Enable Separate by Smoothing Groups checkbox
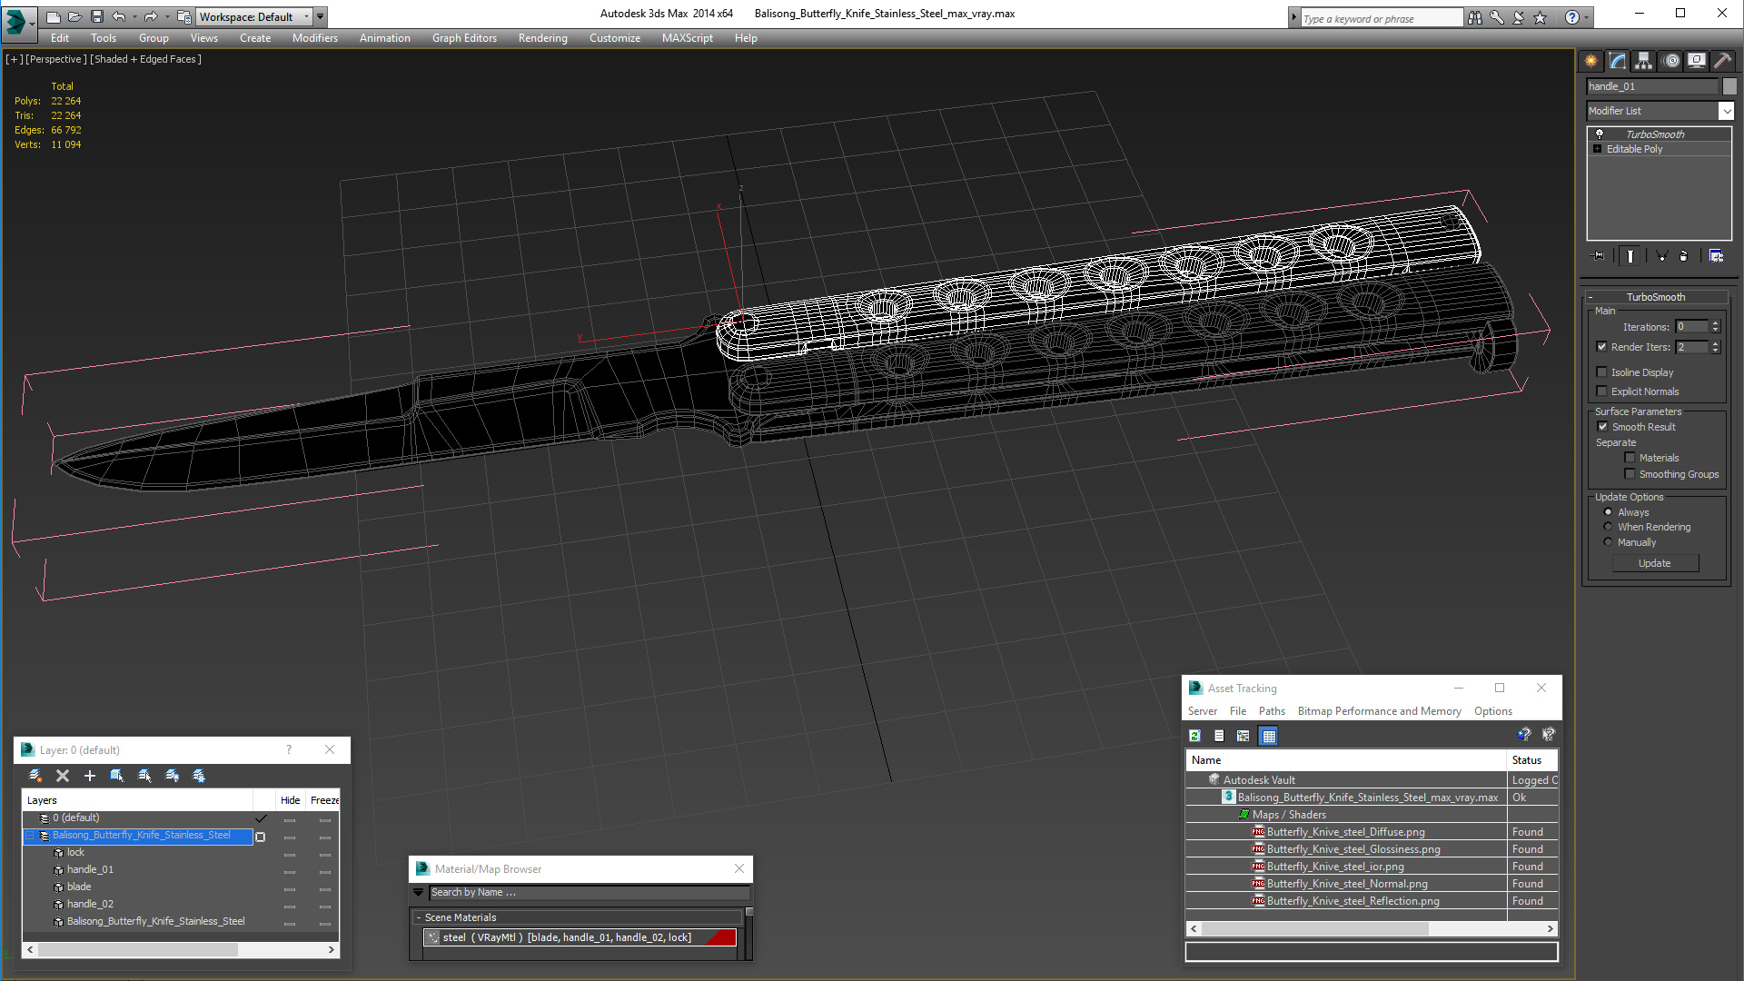 pos(1630,474)
